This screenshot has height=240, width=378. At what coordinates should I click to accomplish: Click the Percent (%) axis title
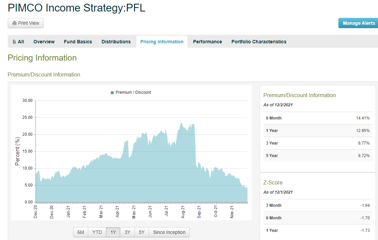pos(17,151)
